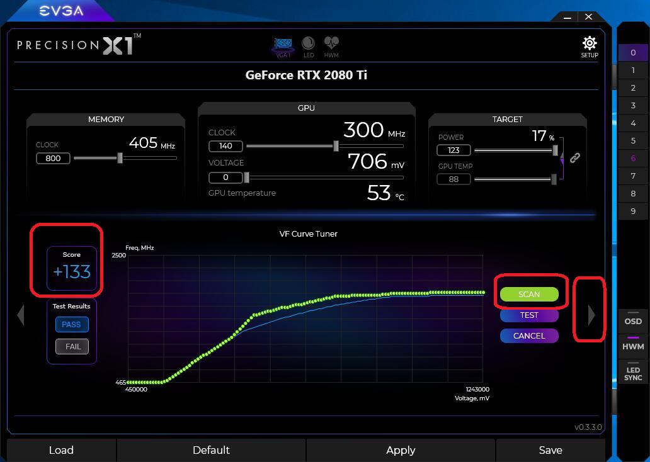The width and height of the screenshot is (650, 462).
Task: Click Apply to apply settings
Action: pyautogui.click(x=401, y=450)
